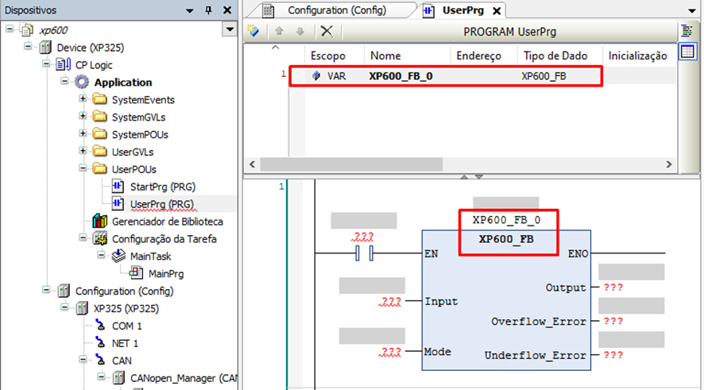The image size is (704, 390).
Task: Collapse the Device (XP325) node
Action: (x=28, y=46)
